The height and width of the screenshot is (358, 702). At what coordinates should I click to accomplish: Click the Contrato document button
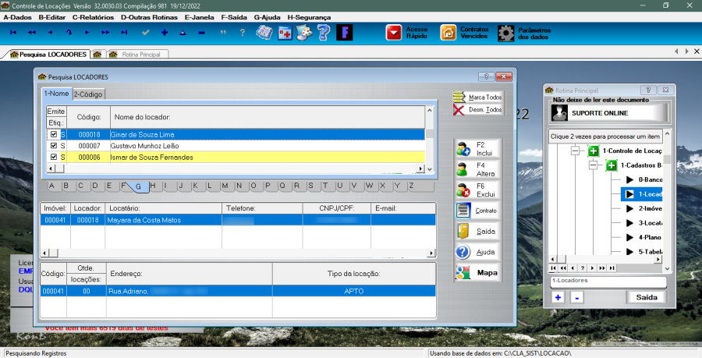pos(477,211)
